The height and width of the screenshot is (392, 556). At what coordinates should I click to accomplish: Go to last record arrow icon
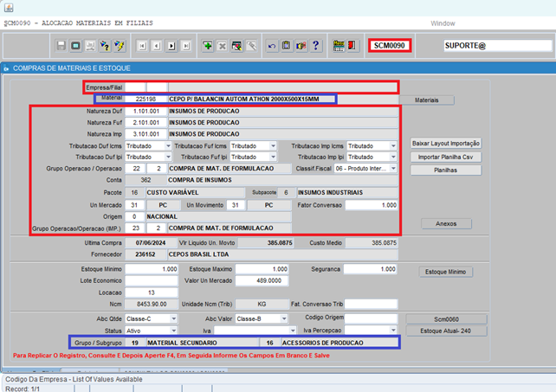click(186, 46)
